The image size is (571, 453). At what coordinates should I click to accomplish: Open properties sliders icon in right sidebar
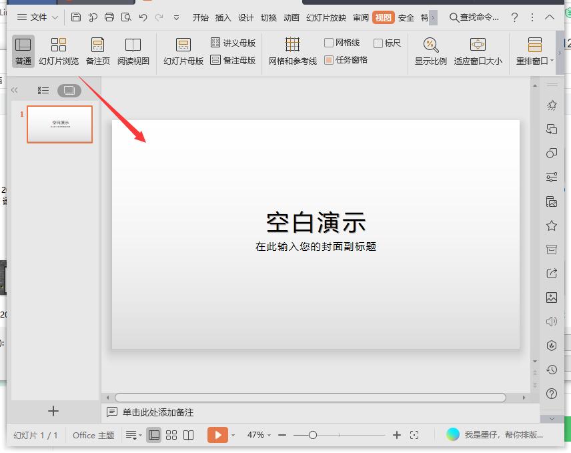[x=552, y=177]
